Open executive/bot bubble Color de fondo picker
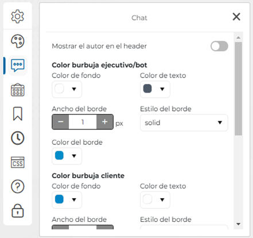The width and height of the screenshot is (253, 238). point(67,89)
